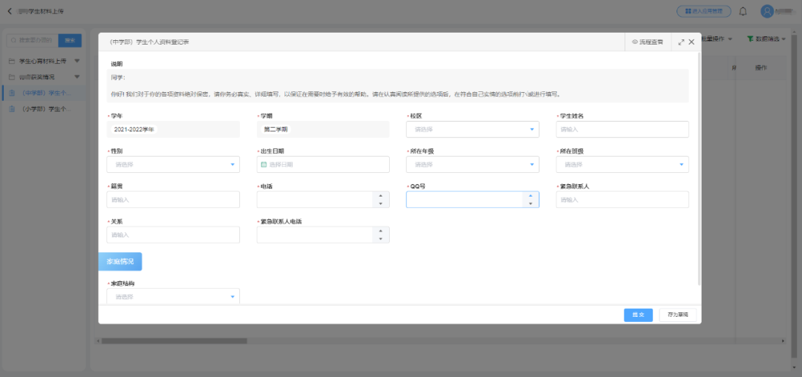Click the 籍贯 input field
Viewport: 802px width, 377px height.
pos(173,200)
